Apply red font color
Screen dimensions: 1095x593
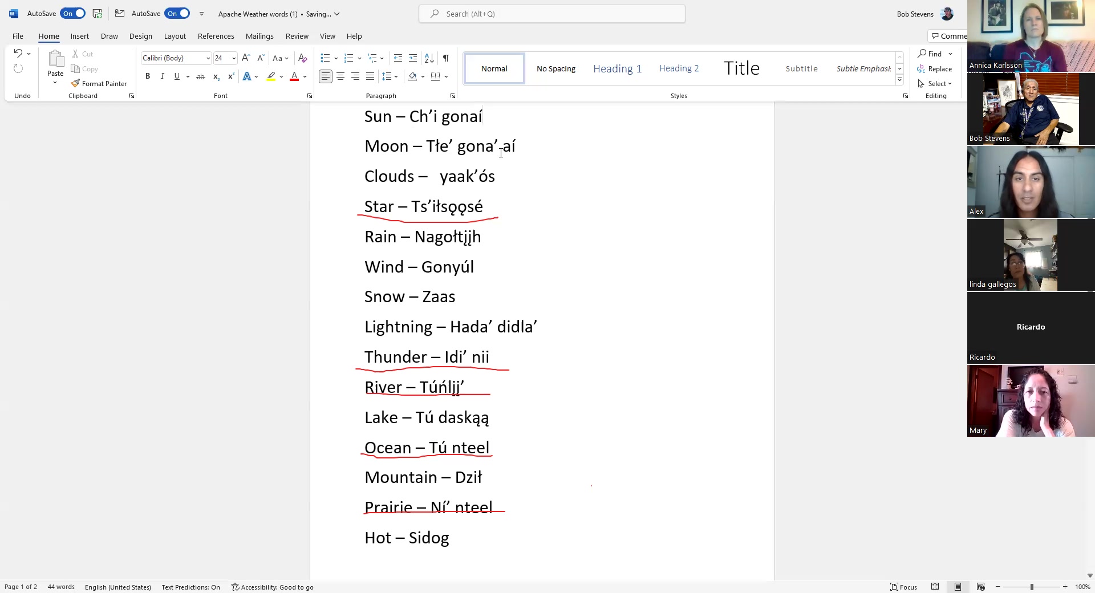click(294, 76)
